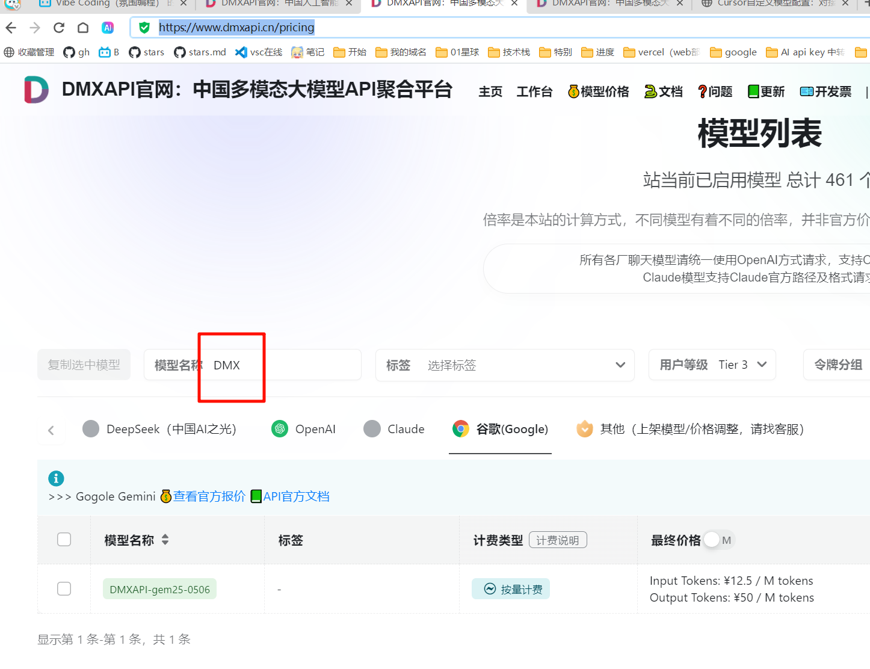Open the 开发票 navigation item
870x669 pixels.
pyautogui.click(x=825, y=91)
